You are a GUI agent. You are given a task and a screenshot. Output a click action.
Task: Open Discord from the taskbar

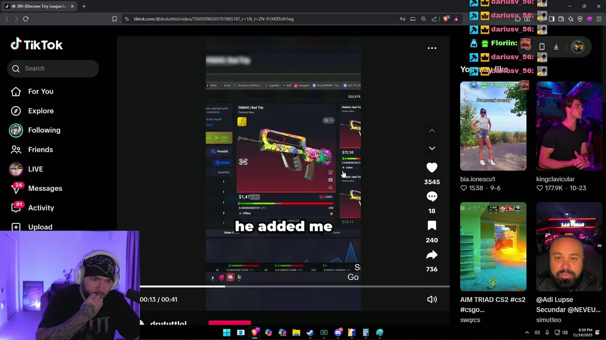point(338,332)
